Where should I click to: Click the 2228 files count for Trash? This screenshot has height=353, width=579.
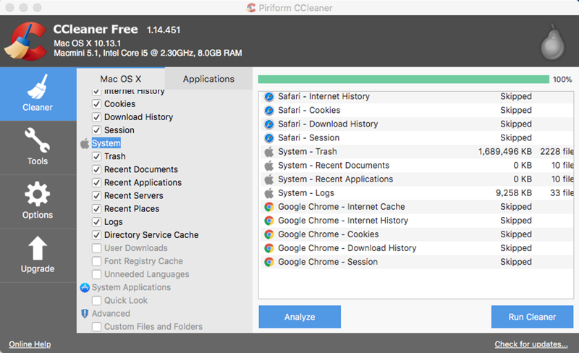pos(557,152)
